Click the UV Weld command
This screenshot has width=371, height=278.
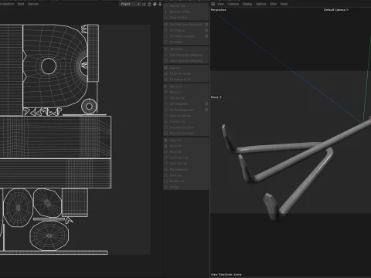pyautogui.click(x=185, y=42)
